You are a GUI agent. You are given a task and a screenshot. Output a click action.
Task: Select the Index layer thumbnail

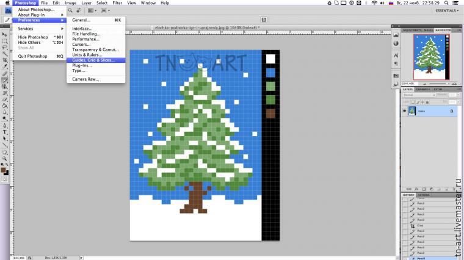[412, 110]
